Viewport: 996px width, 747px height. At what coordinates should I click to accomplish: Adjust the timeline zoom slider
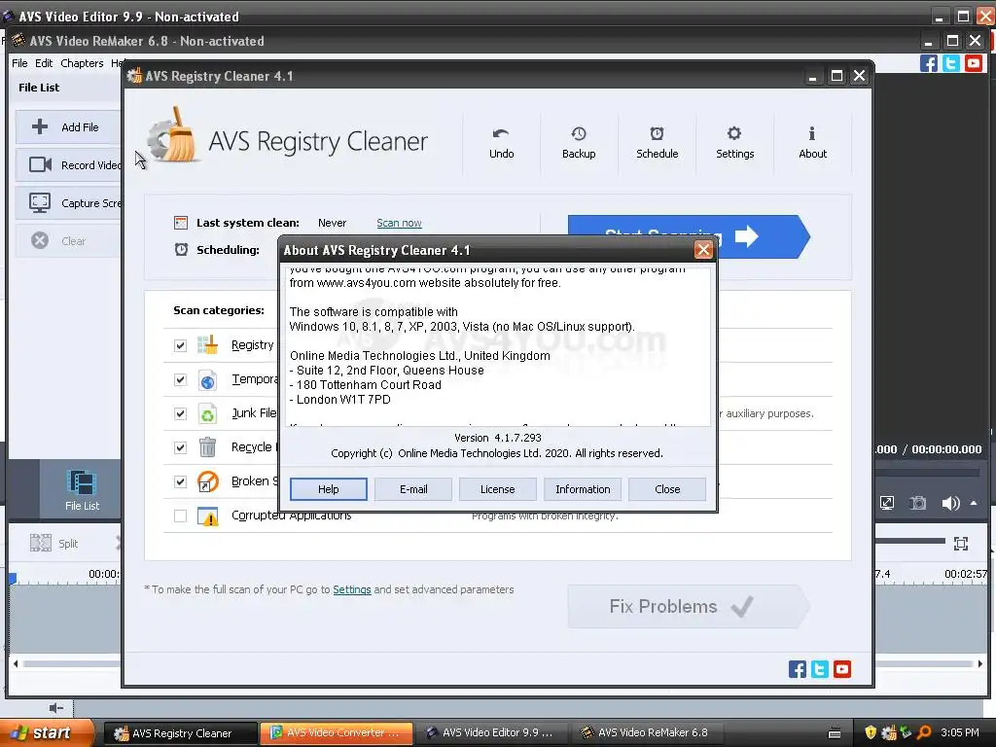click(x=910, y=541)
